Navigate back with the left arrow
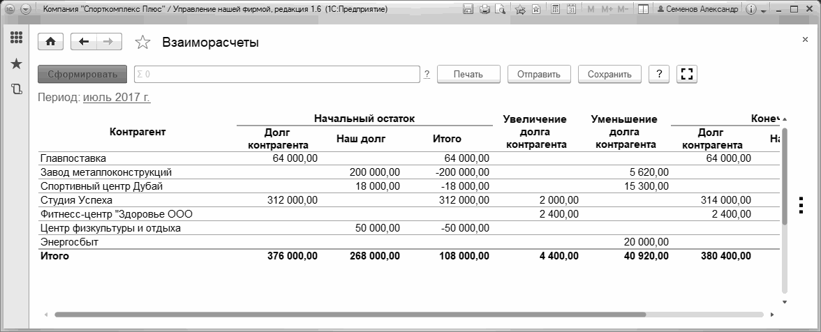 [84, 42]
